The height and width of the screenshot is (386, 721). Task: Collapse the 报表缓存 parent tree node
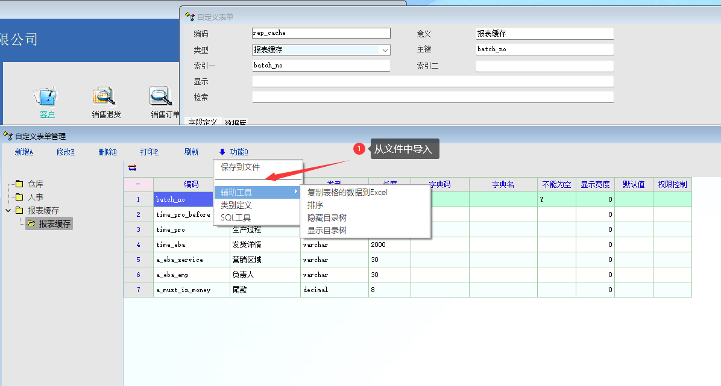[8, 211]
